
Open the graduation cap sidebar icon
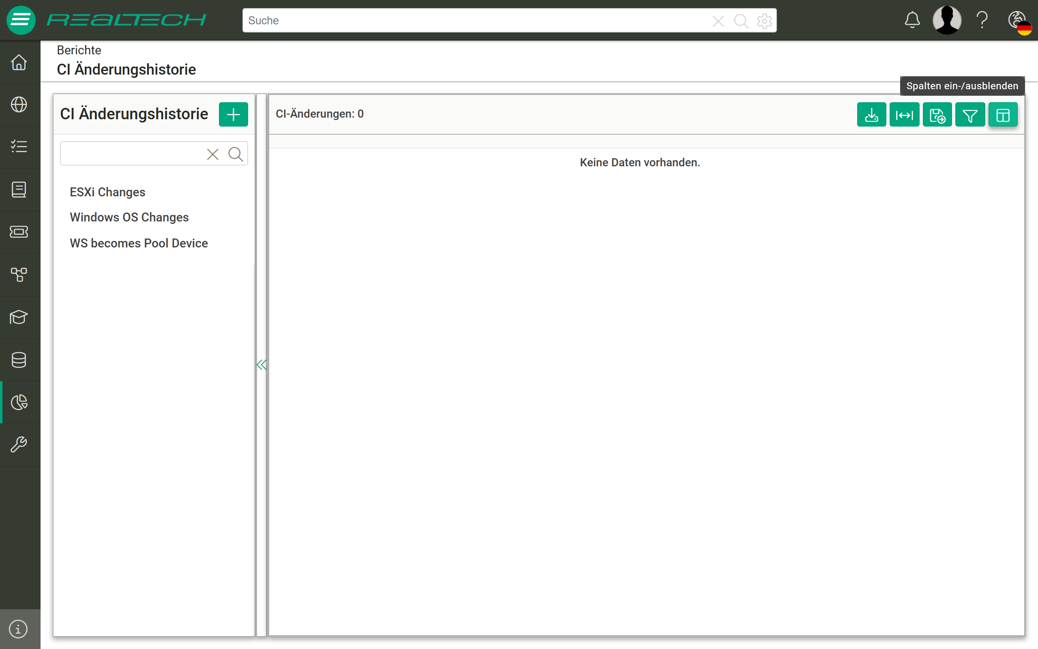point(19,317)
